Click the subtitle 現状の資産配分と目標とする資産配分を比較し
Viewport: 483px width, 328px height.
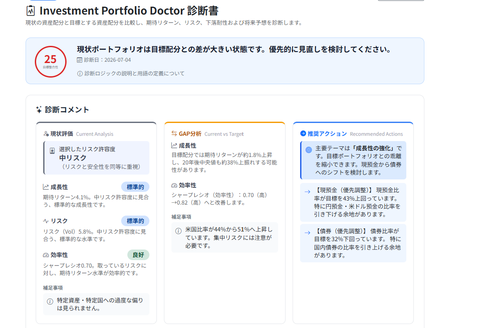165,23
